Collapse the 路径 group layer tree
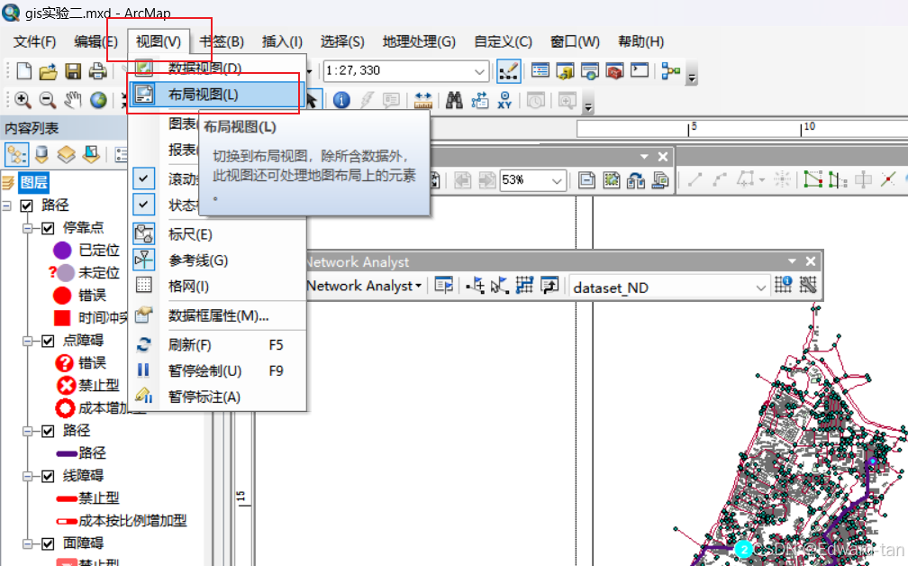 pos(7,205)
